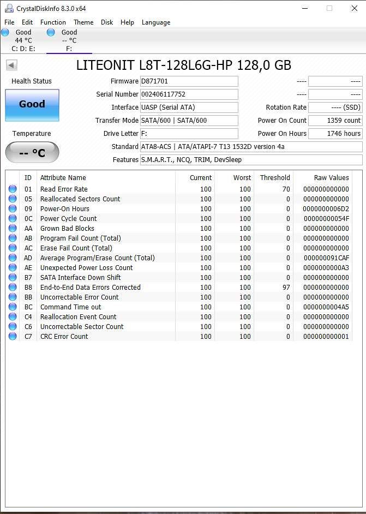The image size is (366, 514).
Task: Click the Drive Letter field F:
Action: coord(189,134)
